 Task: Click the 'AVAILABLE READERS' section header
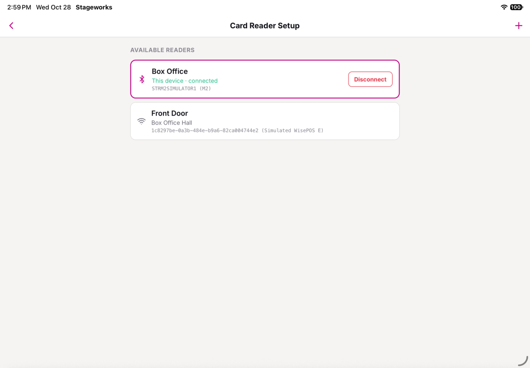click(163, 50)
